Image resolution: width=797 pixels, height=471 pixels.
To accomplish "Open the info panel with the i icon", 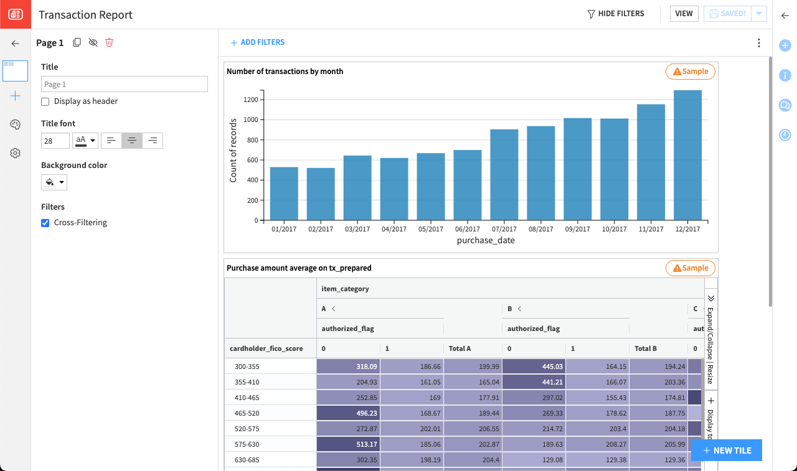I will coord(785,75).
